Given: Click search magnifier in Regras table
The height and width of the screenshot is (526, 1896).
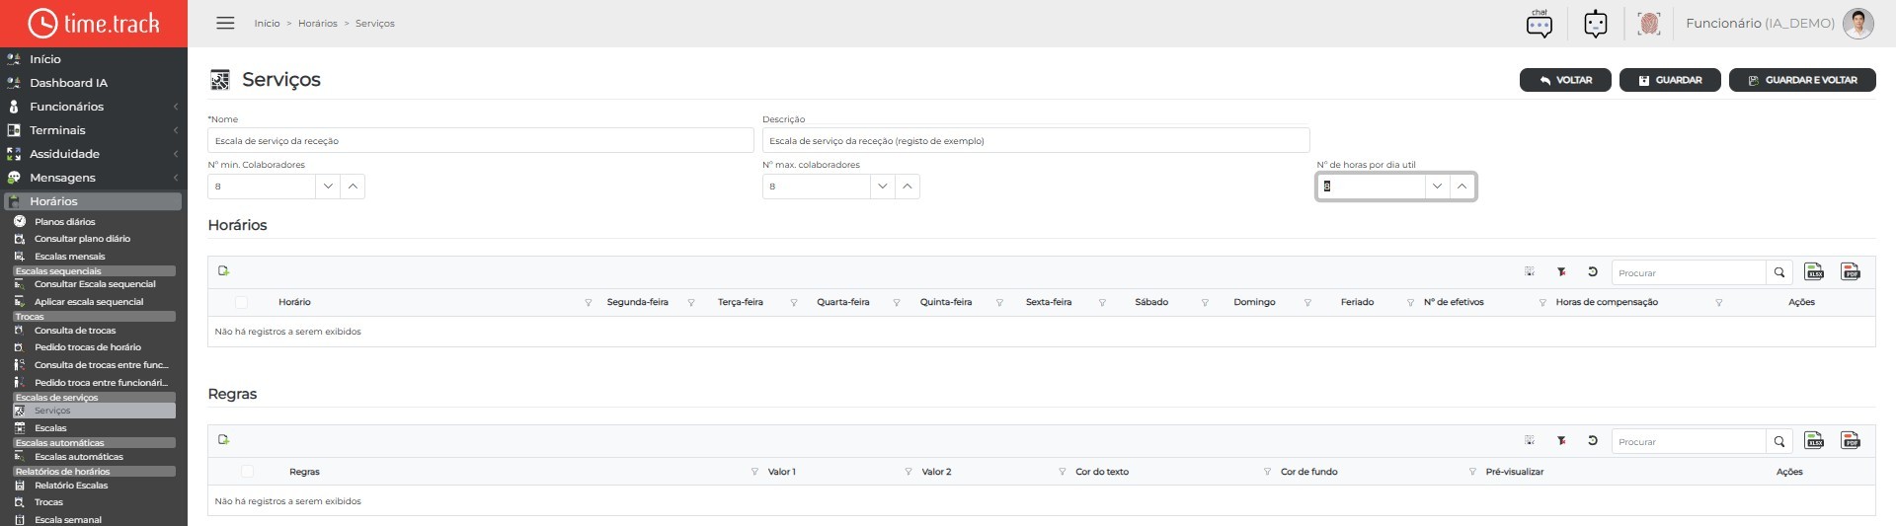Looking at the screenshot, I should (1779, 441).
